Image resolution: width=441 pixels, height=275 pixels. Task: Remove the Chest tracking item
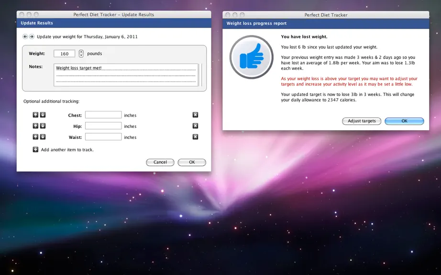point(195,115)
